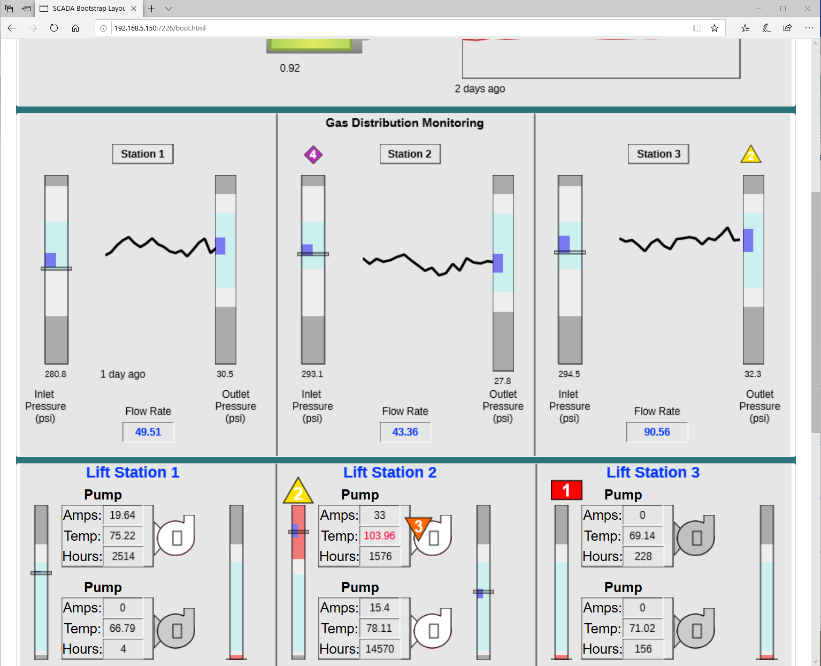
Task: Open the browser tab list chevron
Action: point(169,9)
